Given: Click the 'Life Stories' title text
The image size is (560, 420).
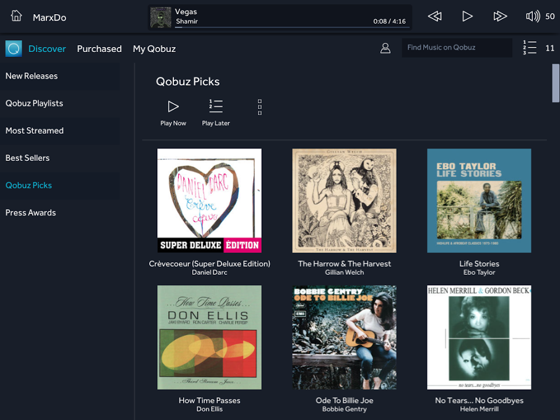Looking at the screenshot, I should (480, 264).
